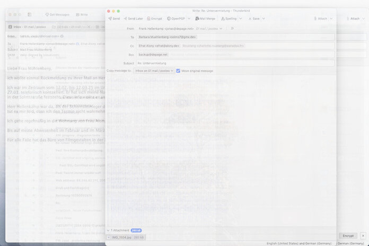Image resolution: width=369 pixels, height=246 pixels.
Task: Save the draft via Save button
Action: pyautogui.click(x=254, y=19)
